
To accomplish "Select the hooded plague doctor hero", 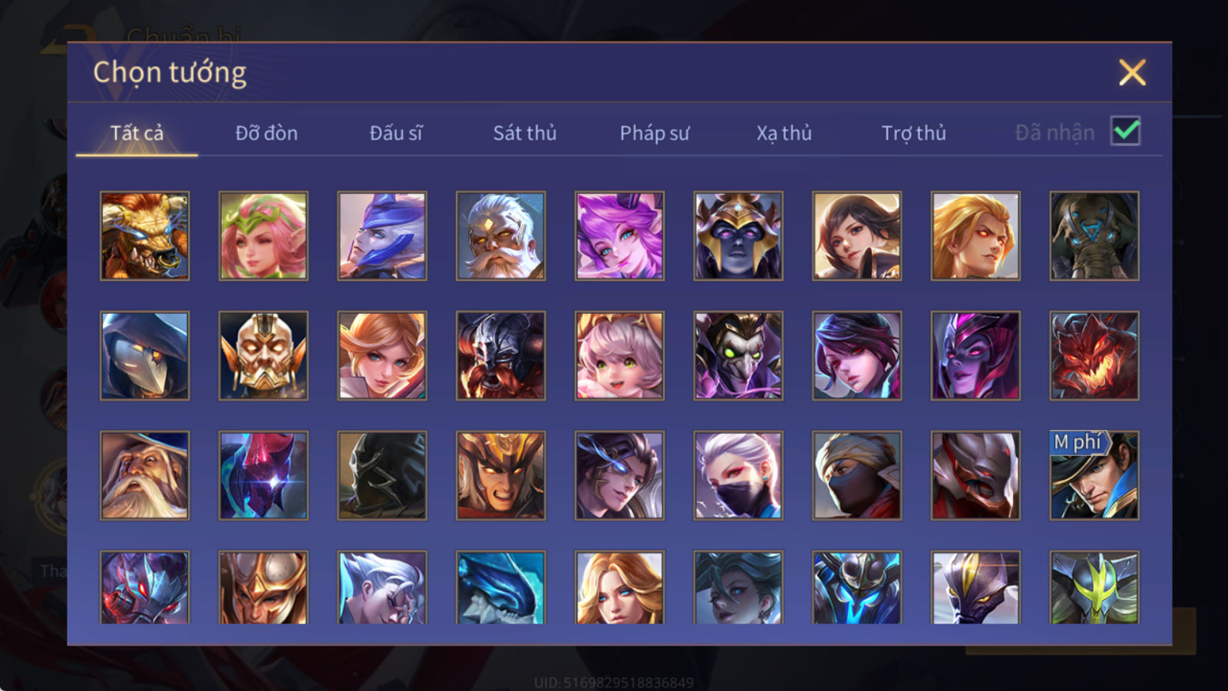I will 145,355.
